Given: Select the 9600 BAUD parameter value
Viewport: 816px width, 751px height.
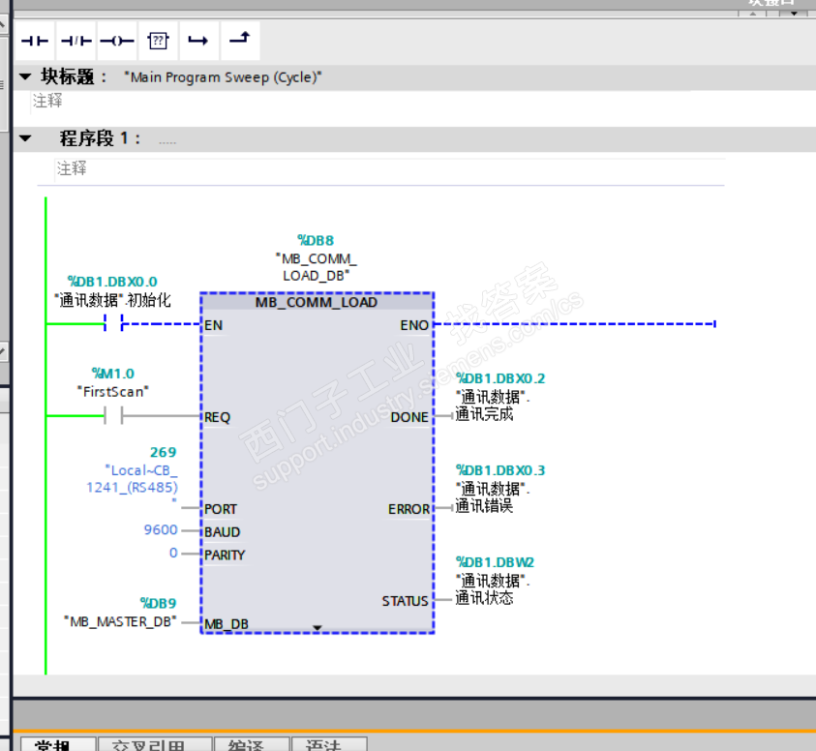Looking at the screenshot, I should 161,529.
